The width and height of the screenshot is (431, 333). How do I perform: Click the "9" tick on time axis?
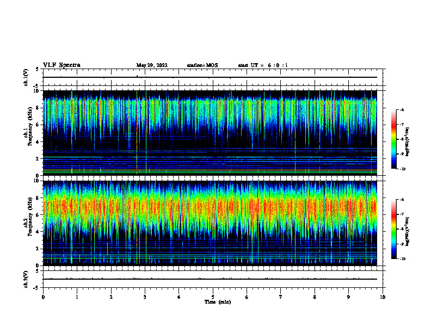pos(348,297)
